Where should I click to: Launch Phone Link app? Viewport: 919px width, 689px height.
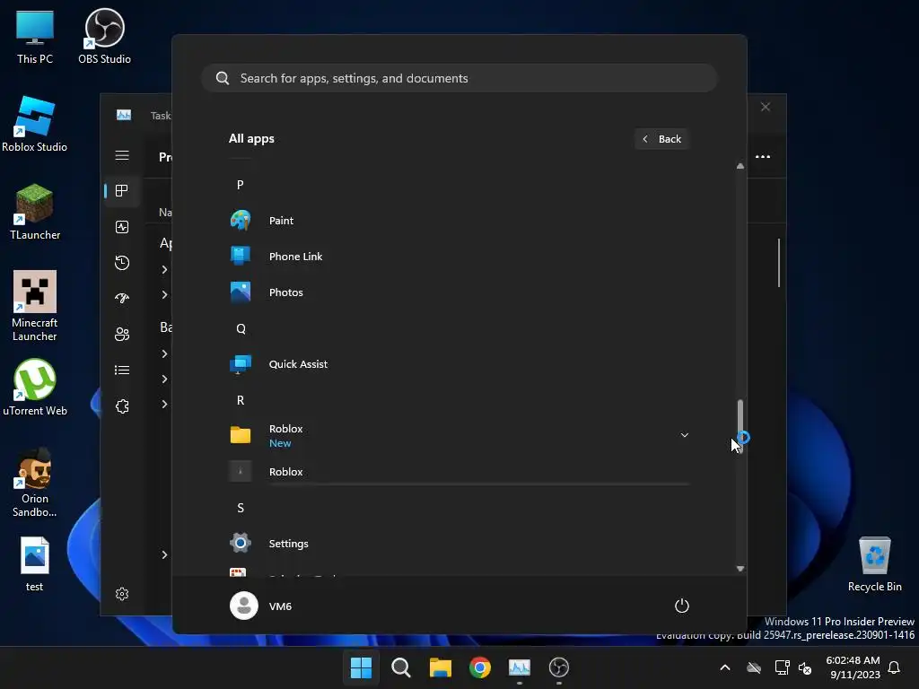point(459,256)
